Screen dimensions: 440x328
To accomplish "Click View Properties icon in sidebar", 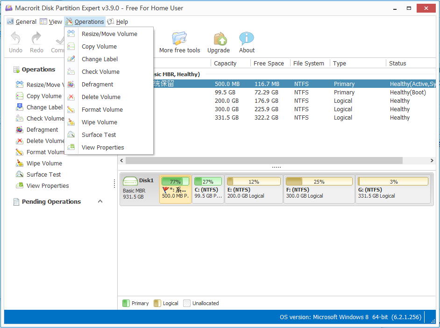I will coord(19,185).
